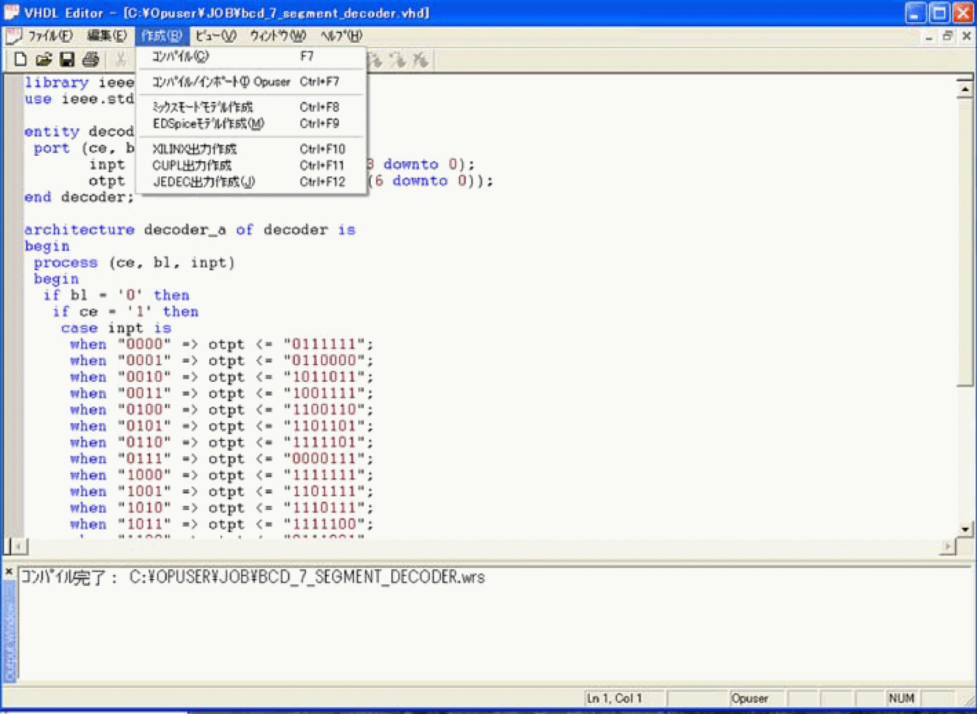
Task: Open the ビュー(V) menu
Action: tap(216, 36)
